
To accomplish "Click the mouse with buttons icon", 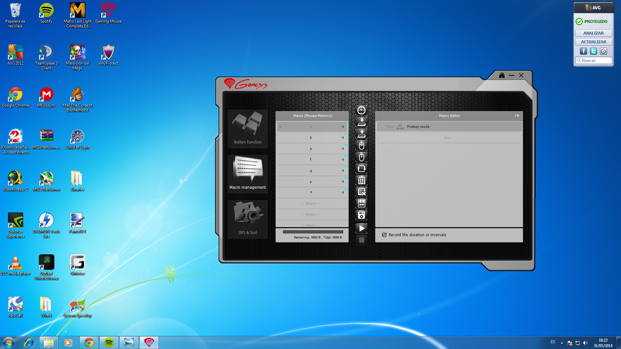I will 361,145.
